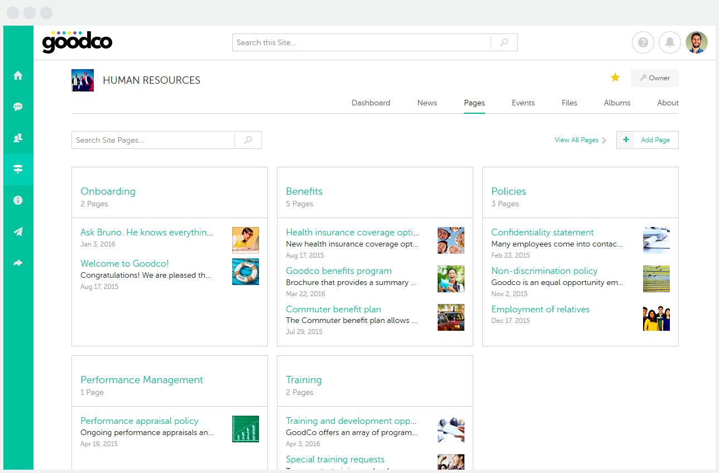719x473 pixels.
Task: Open the Home sidebar icon
Action: 18,75
